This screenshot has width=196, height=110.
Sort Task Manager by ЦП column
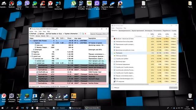(151, 35)
